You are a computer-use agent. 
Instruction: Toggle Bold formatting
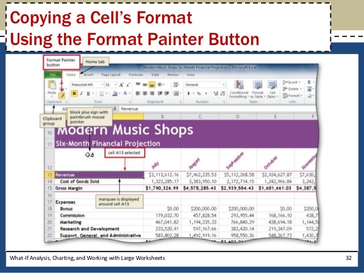74,93
